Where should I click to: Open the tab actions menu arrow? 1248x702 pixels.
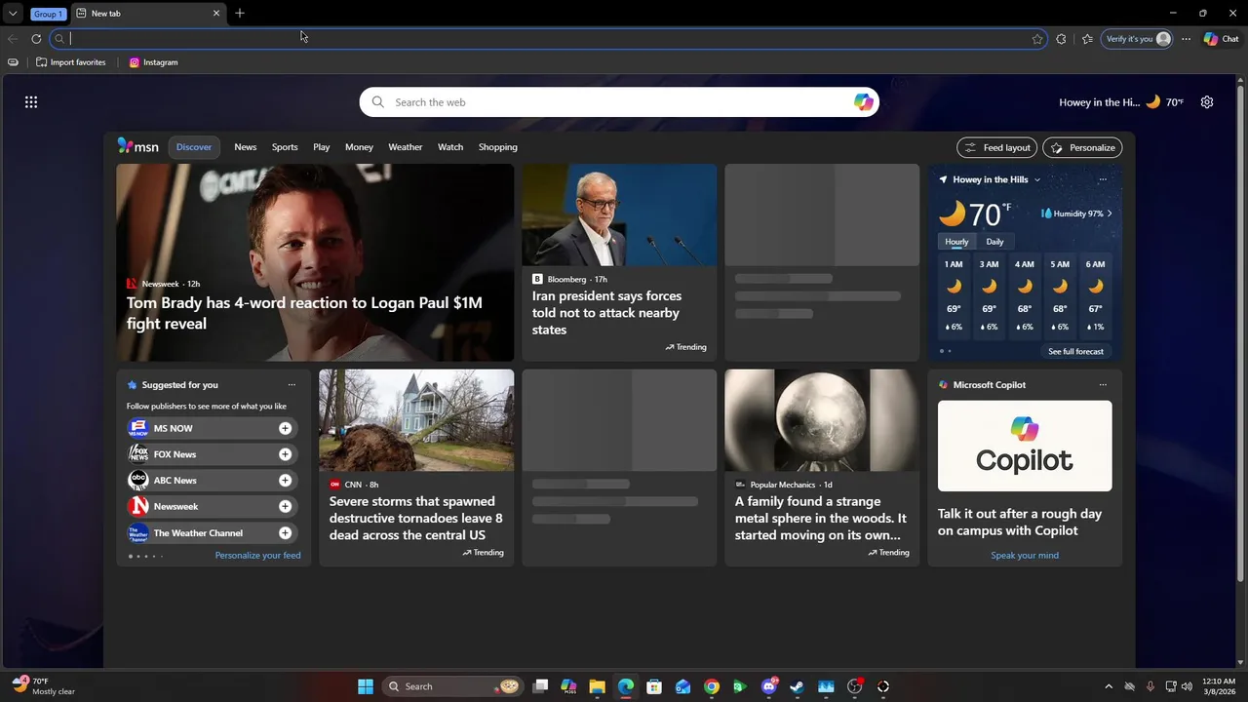(x=13, y=14)
